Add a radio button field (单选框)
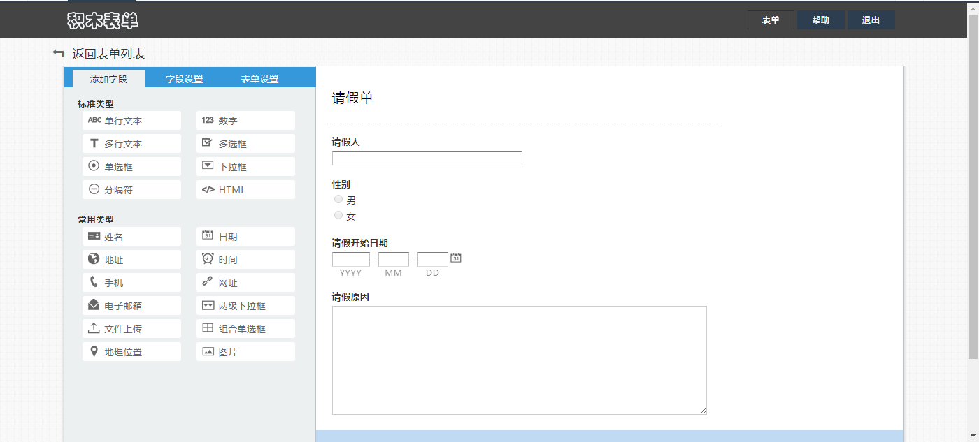The image size is (979, 442). point(131,166)
